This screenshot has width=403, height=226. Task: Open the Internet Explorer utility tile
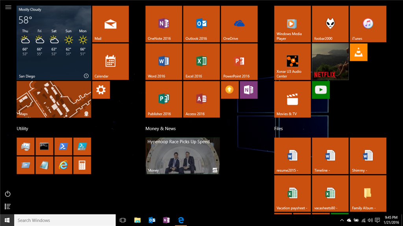click(x=63, y=165)
